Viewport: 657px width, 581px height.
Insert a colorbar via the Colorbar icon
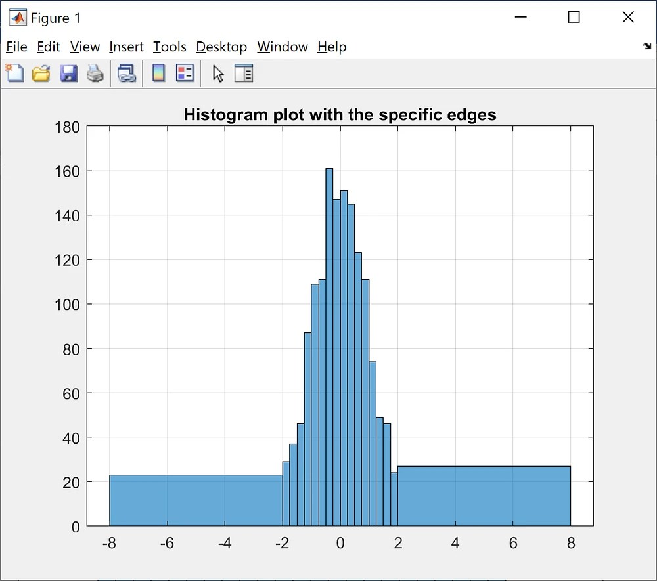[x=158, y=73]
